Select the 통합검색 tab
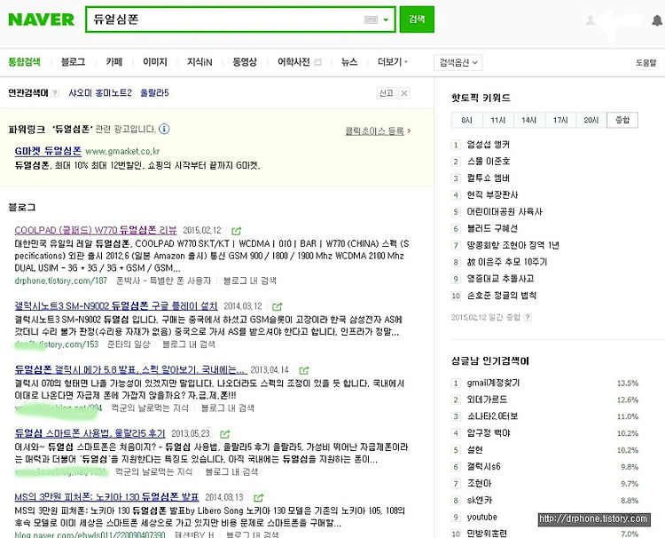 coord(24,62)
